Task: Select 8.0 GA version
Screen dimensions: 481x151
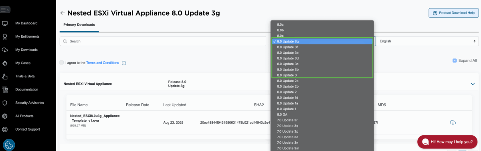Action: pos(322,114)
